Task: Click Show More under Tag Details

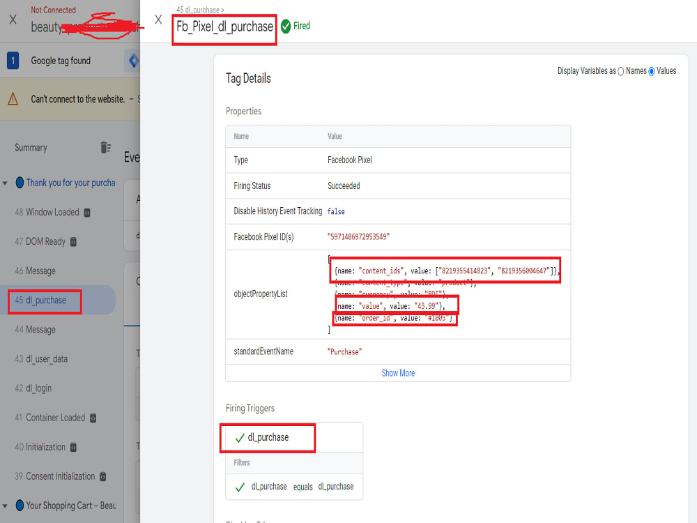Action: [x=397, y=373]
